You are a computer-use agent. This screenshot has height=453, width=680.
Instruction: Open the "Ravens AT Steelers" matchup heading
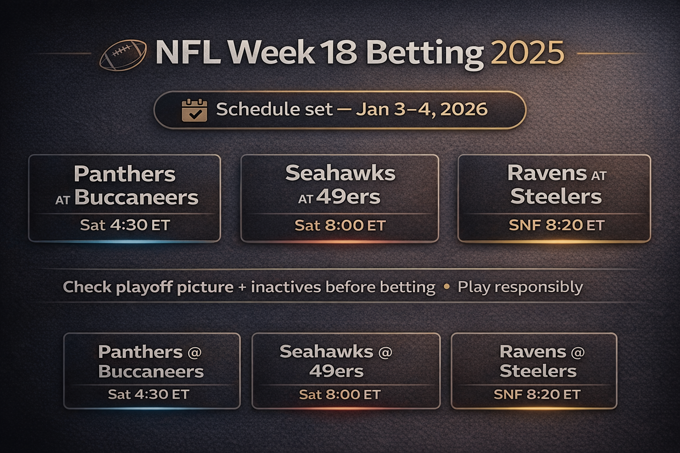[556, 184]
